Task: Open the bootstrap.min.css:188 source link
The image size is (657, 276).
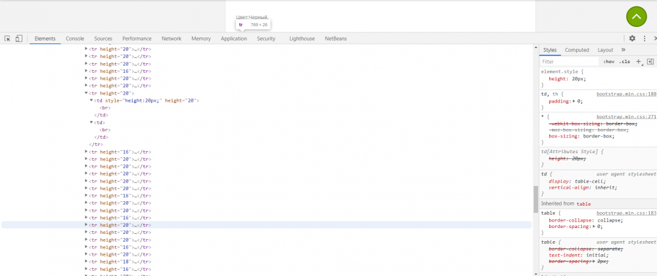Action: [626, 94]
